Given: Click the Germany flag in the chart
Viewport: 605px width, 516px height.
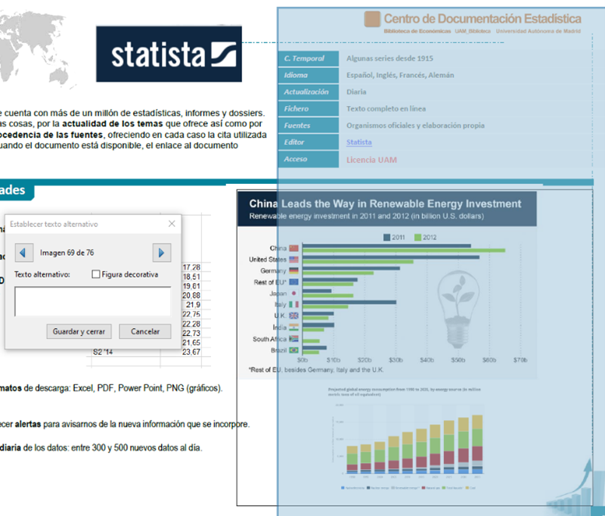Looking at the screenshot, I should [294, 271].
